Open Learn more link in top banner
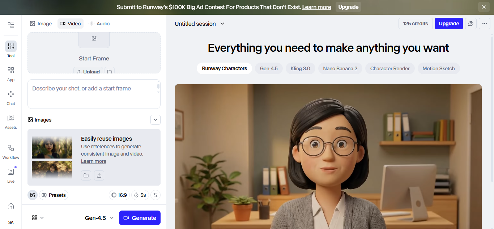This screenshot has height=229, width=494. click(317, 7)
